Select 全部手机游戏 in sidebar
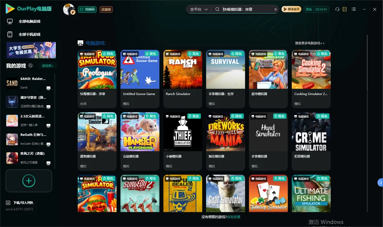Image resolution: width=383 pixels, height=227 pixels. point(29,35)
